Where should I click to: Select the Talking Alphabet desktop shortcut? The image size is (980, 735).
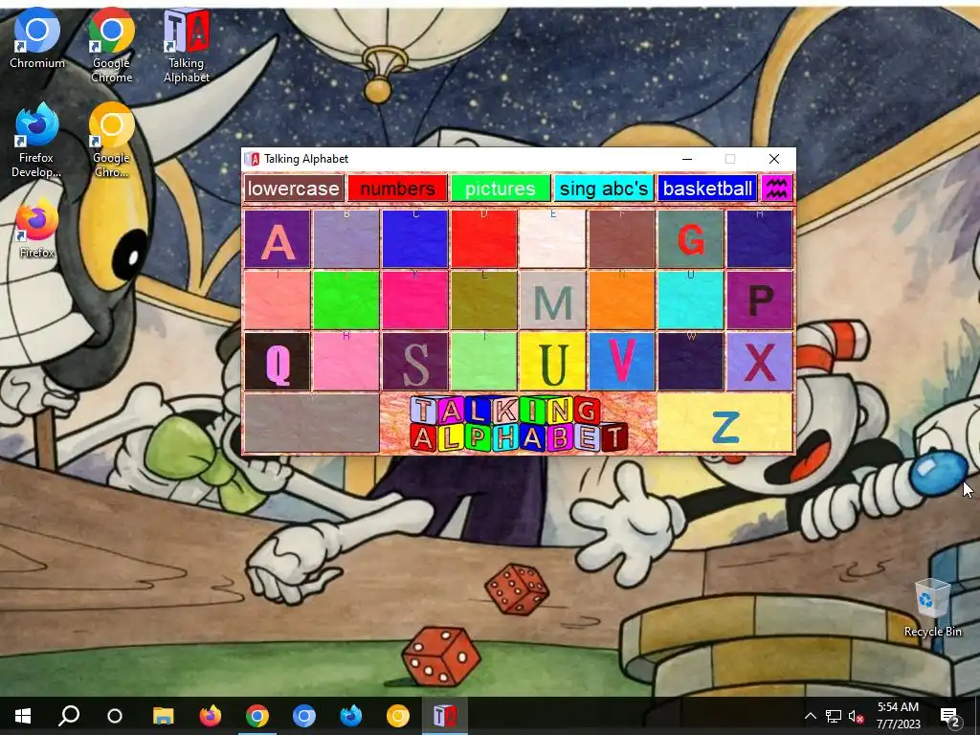pos(187,46)
